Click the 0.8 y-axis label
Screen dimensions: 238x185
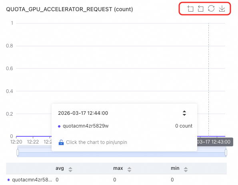(x=10, y=46)
